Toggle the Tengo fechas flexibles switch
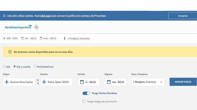This screenshot has width=197, height=110. coord(86,93)
